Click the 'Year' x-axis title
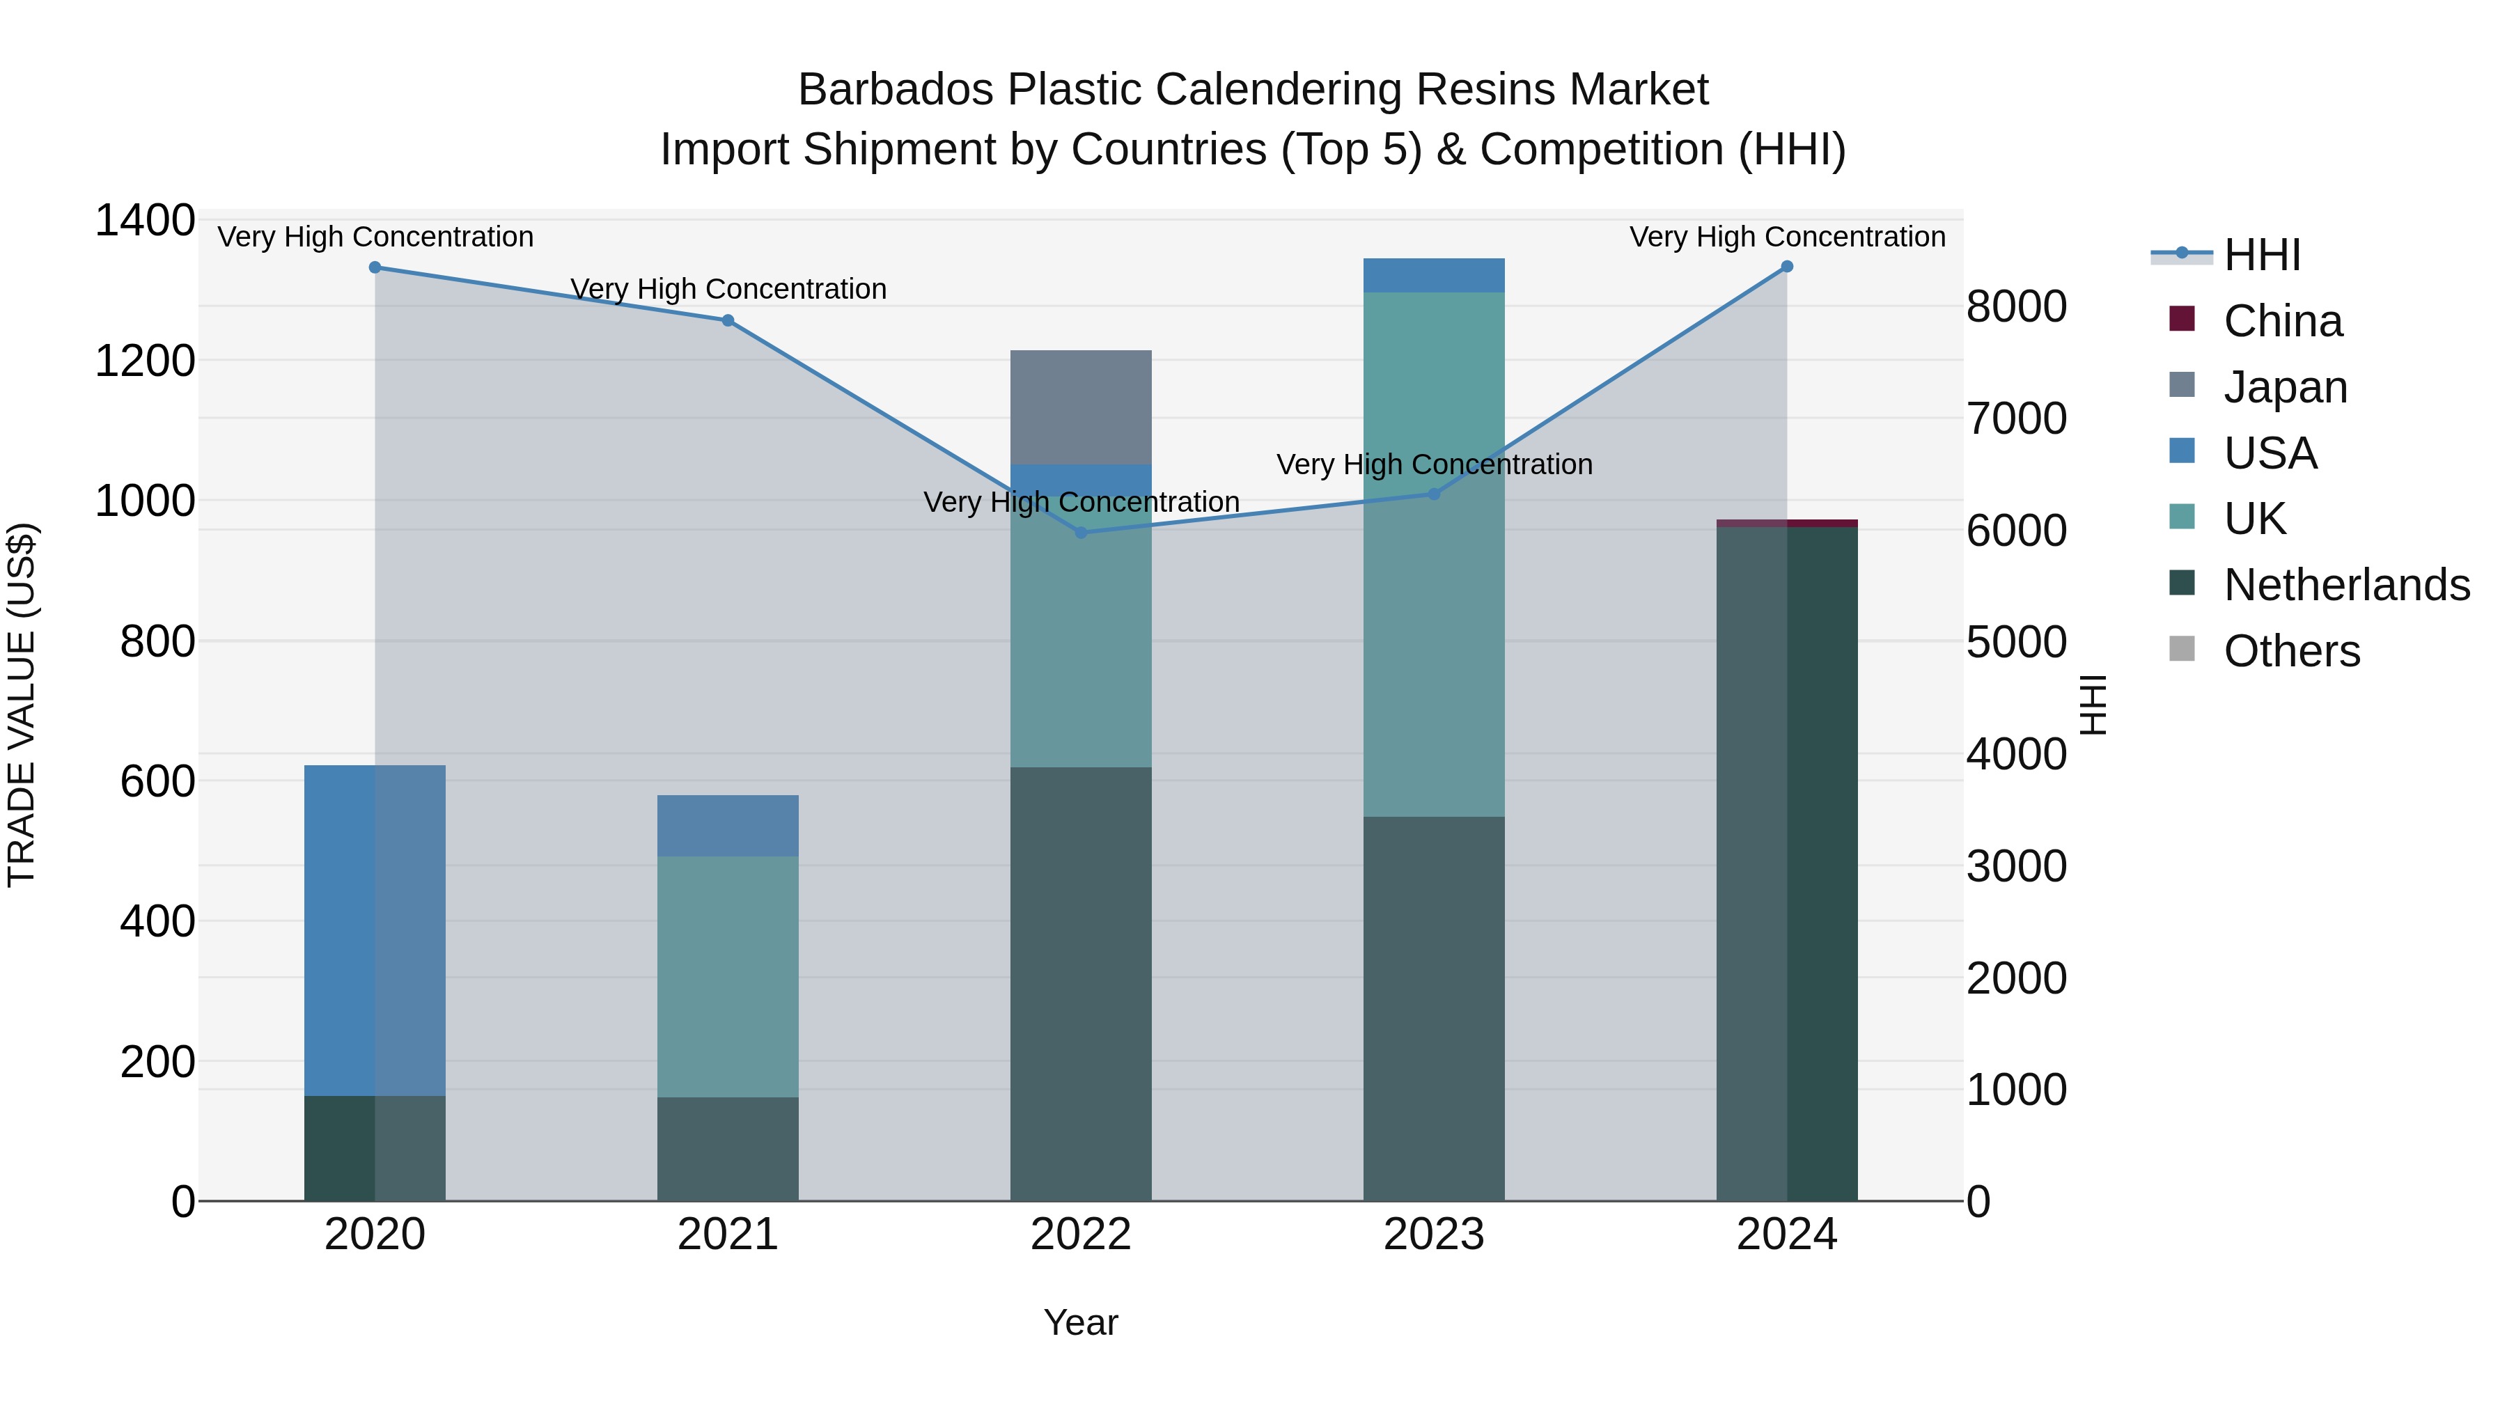This screenshot has width=2507, height=1410. point(1080,1322)
